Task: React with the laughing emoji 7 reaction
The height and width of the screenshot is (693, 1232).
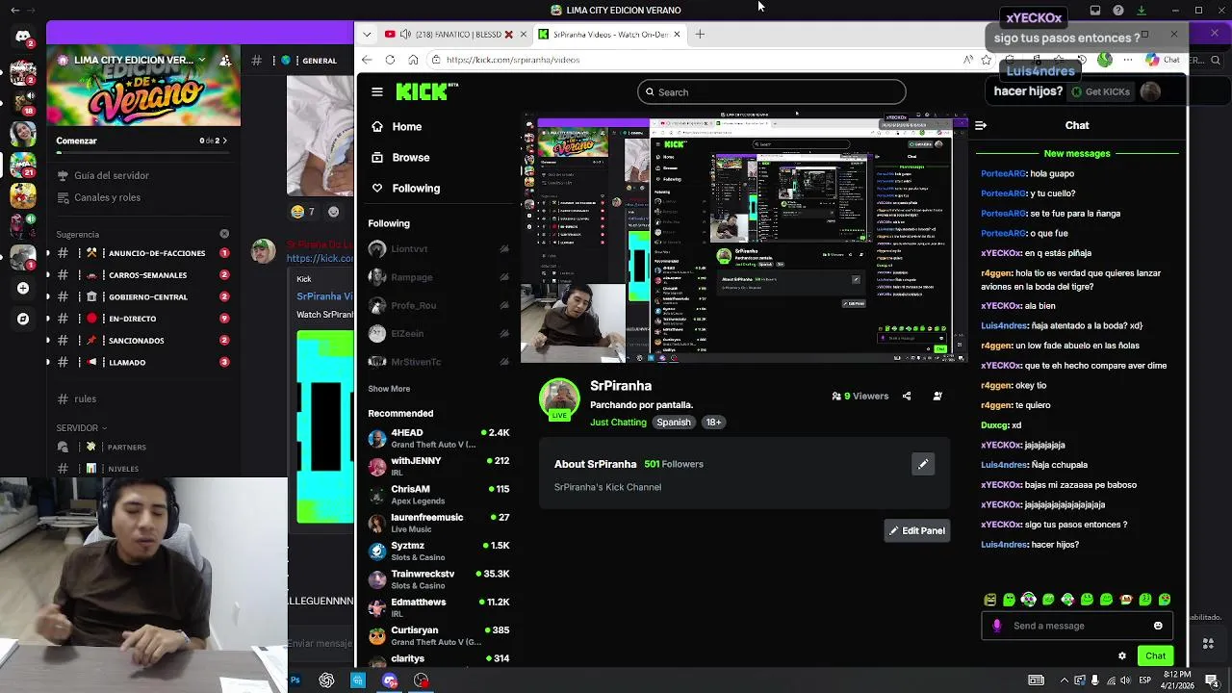Action: [x=304, y=212]
